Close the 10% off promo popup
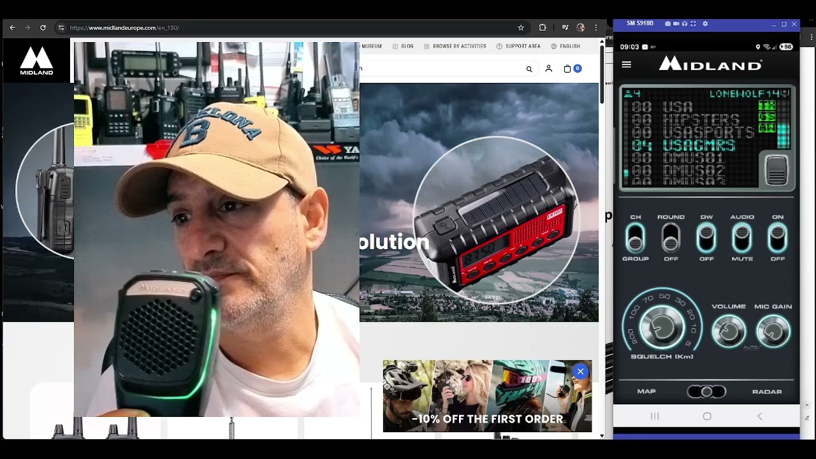Screen dimensions: 816x459 [x=580, y=372]
